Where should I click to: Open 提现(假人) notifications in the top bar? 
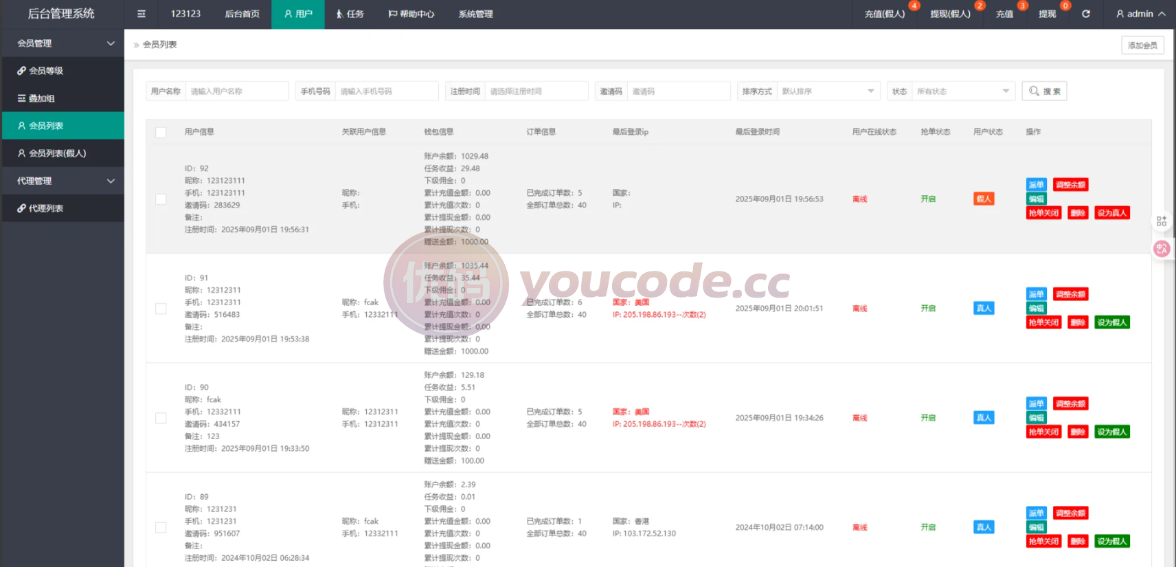click(951, 14)
